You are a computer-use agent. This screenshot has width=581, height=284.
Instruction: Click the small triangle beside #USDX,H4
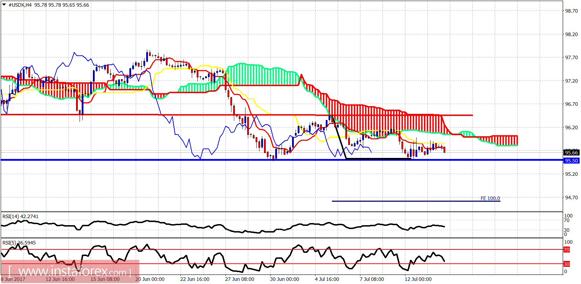pos(4,5)
